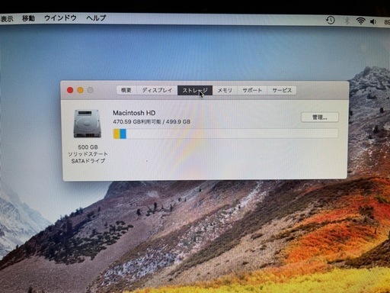The image size is (390, 293).
Task: Click the volume speaker icon
Action: [x=373, y=22]
